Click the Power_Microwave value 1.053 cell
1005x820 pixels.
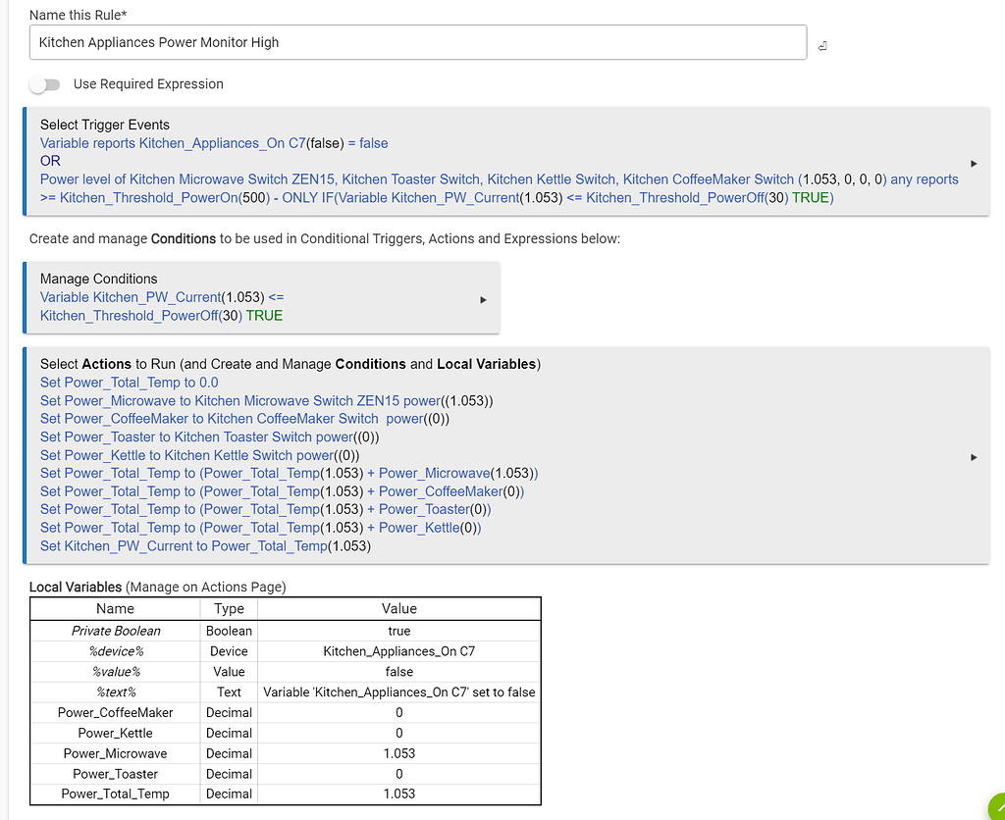(x=398, y=753)
